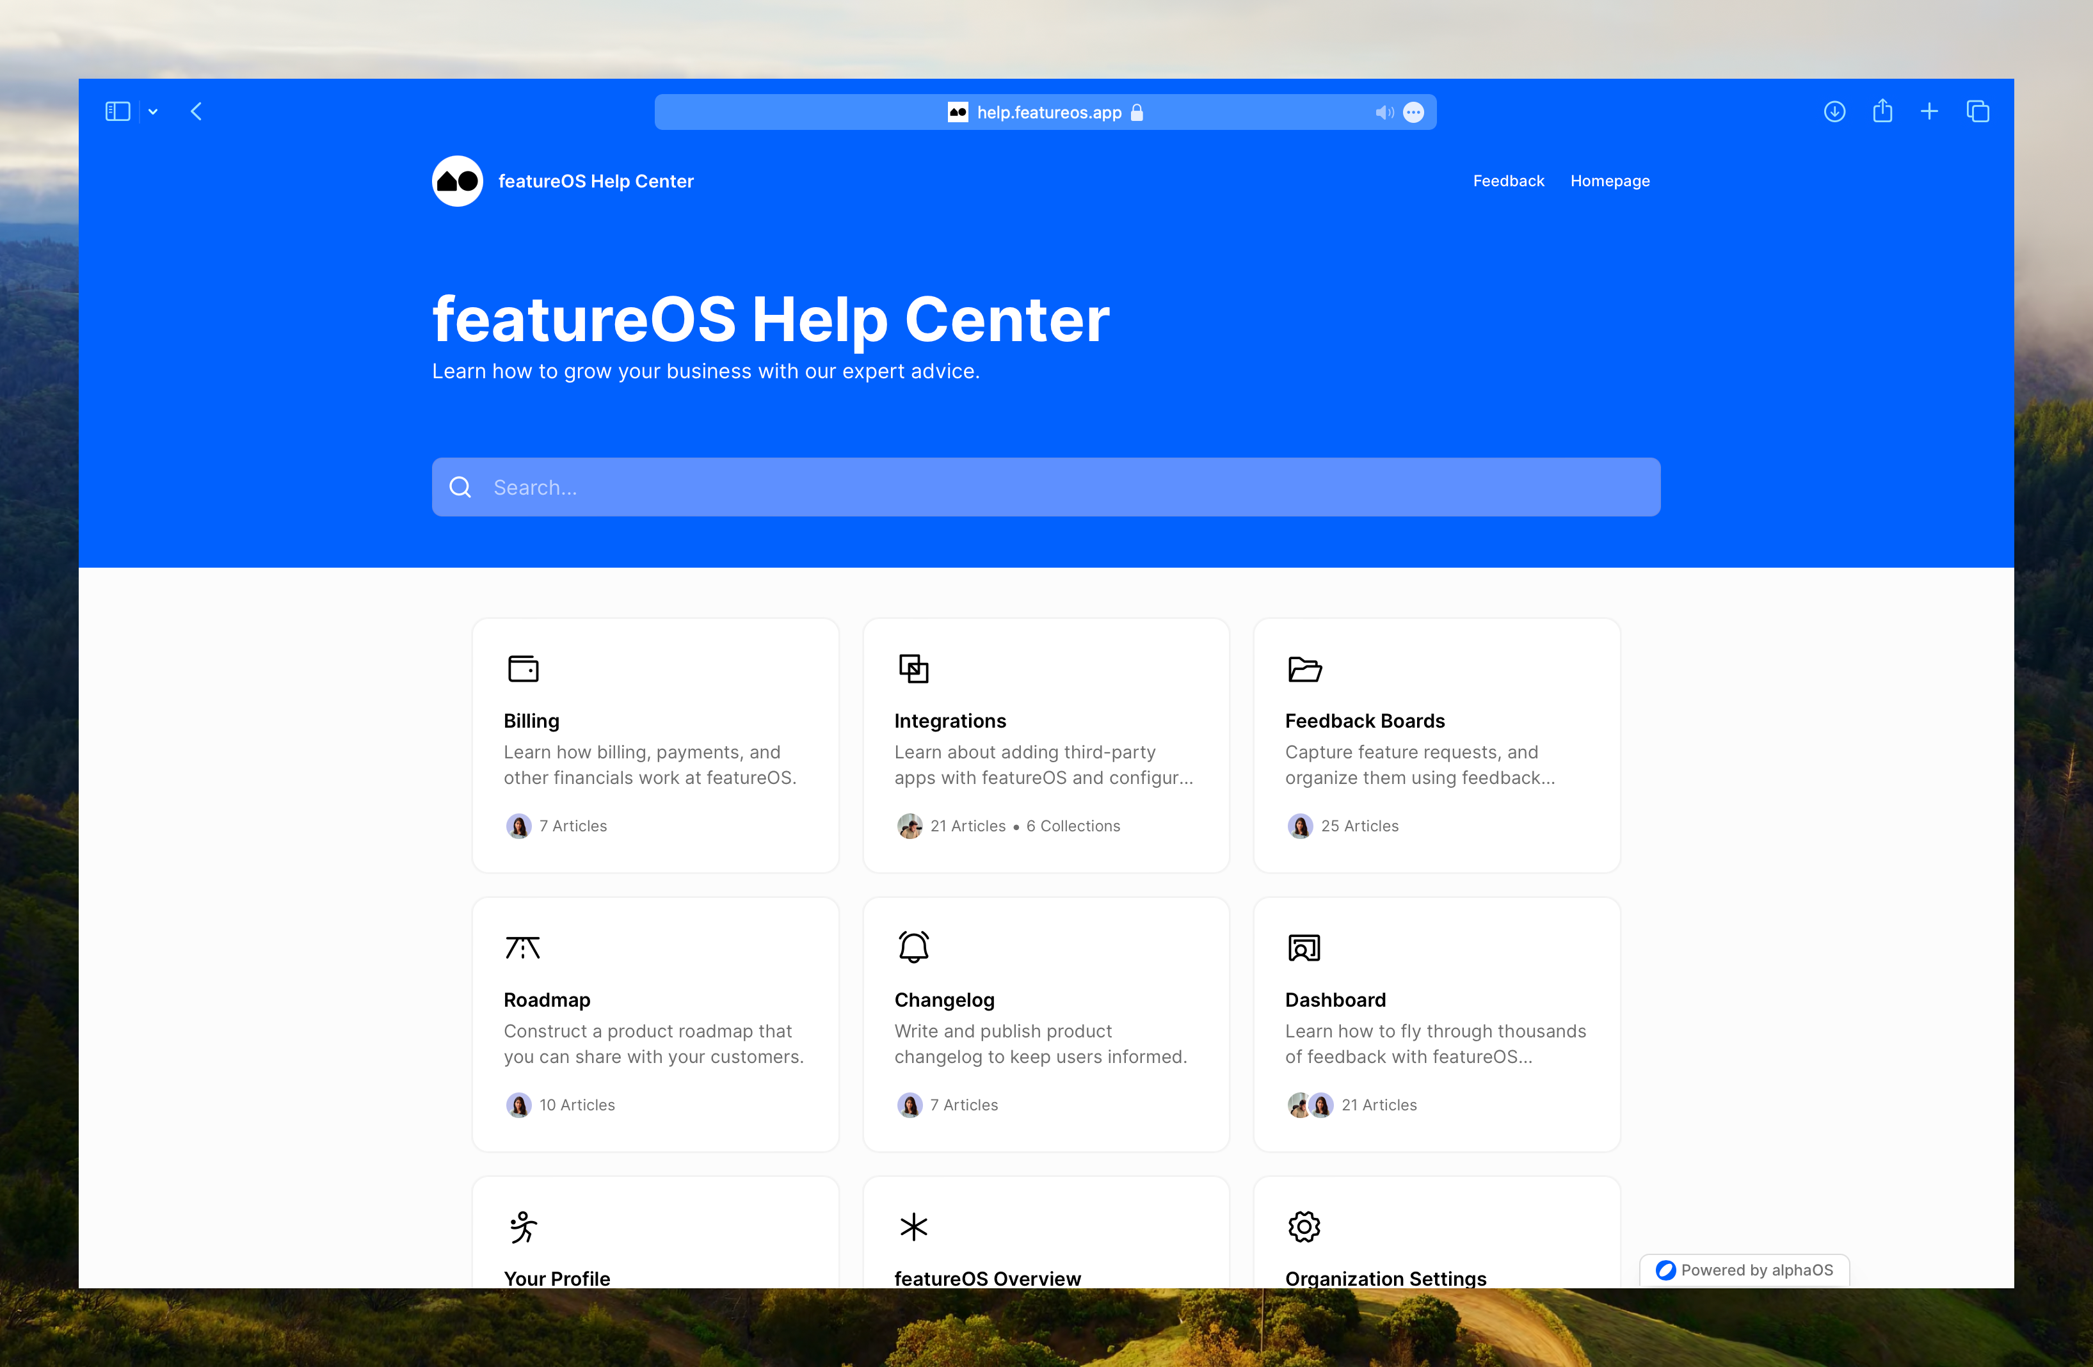The image size is (2093, 1367).
Task: Open the Integrations 6 Collections expander
Action: tap(1073, 826)
